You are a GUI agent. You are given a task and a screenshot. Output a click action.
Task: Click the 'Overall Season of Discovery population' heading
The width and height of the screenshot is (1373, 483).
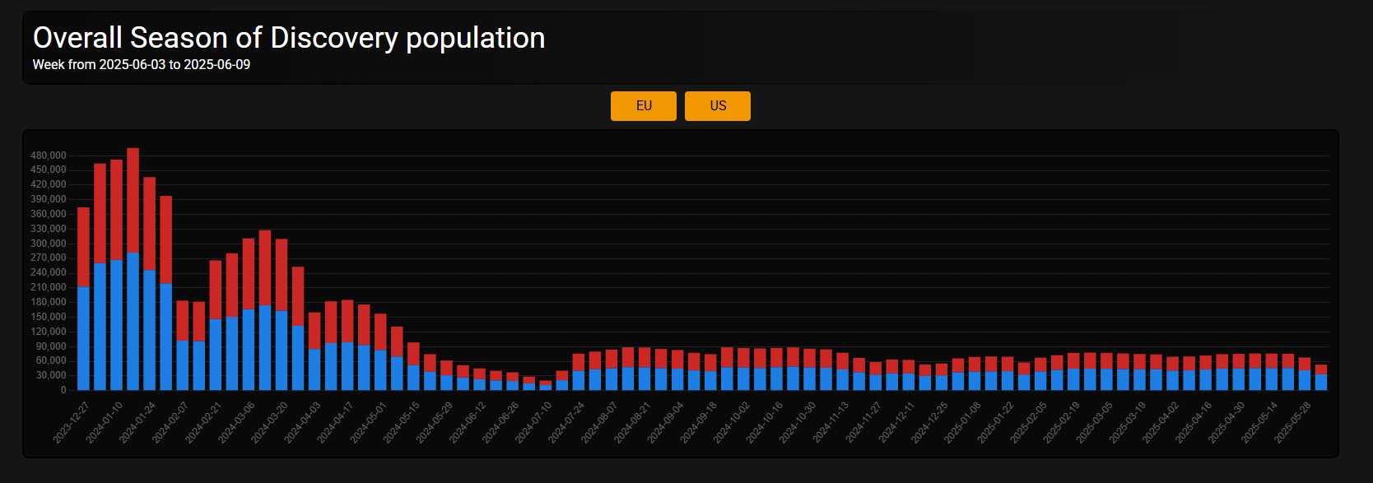click(289, 38)
